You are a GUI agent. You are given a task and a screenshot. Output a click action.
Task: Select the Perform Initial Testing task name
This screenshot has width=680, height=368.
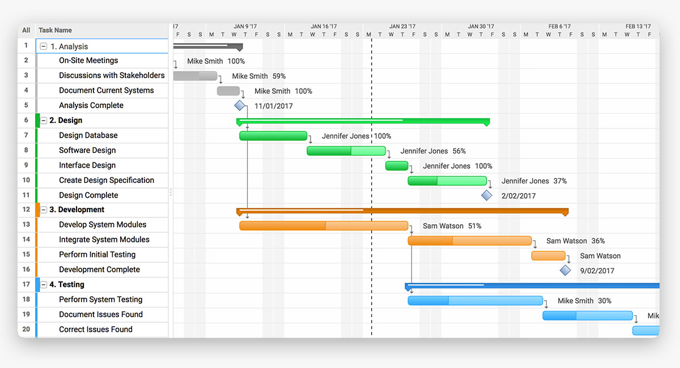coord(97,255)
